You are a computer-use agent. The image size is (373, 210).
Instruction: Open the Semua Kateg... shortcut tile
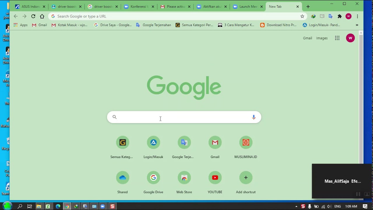pyautogui.click(x=122, y=147)
